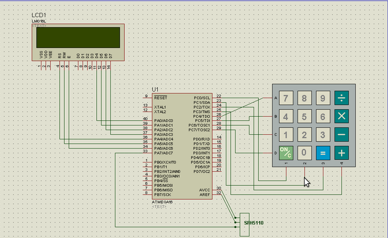Click the divide key on keypad

[x=341, y=98]
